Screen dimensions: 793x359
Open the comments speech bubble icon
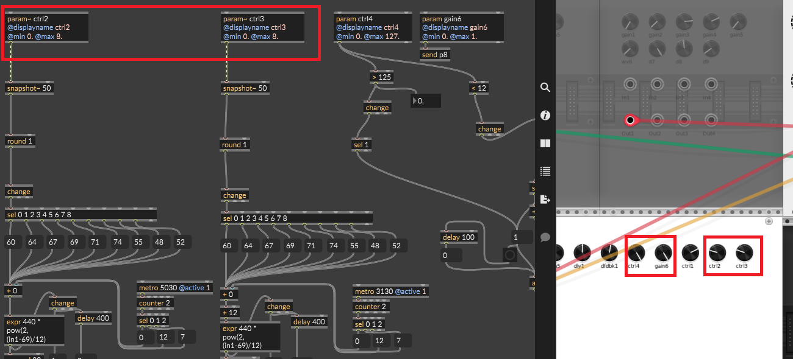point(545,237)
